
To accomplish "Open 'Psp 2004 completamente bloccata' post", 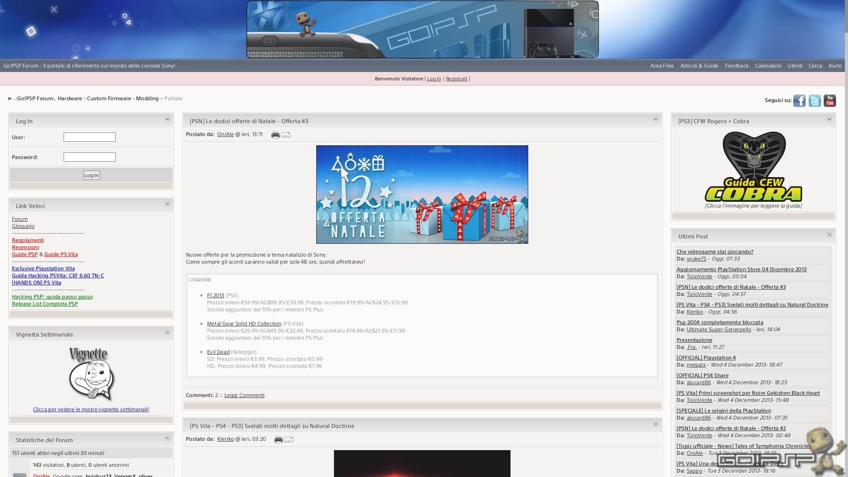I will (720, 322).
